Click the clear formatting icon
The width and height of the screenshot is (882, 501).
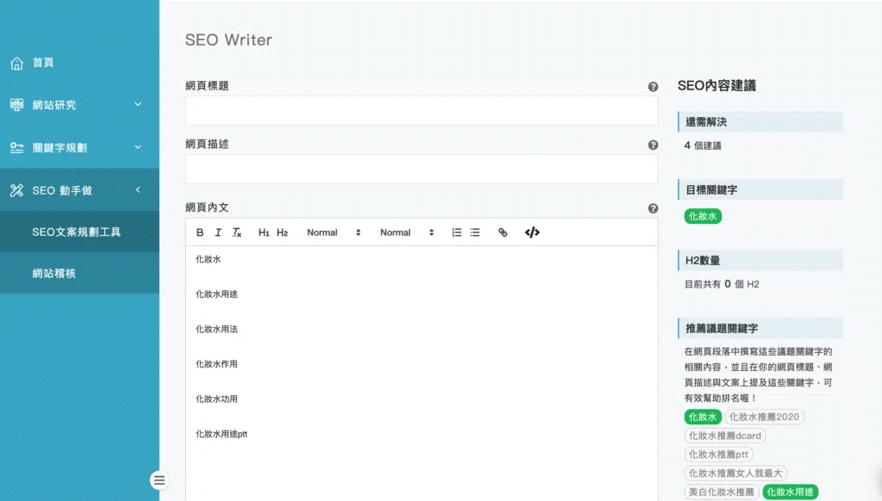tap(237, 232)
